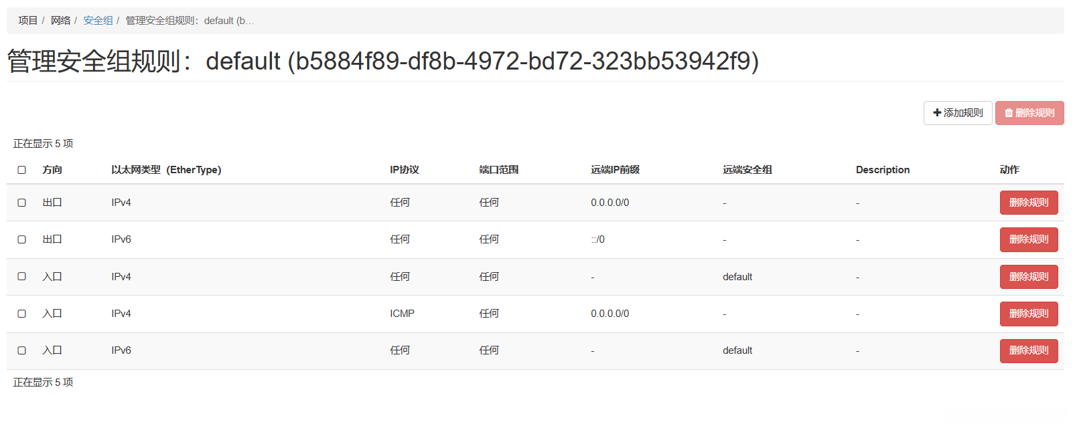This screenshot has height=428, width=1075.
Task: Click the trash icon on 删除规则
Action: click(x=1009, y=113)
